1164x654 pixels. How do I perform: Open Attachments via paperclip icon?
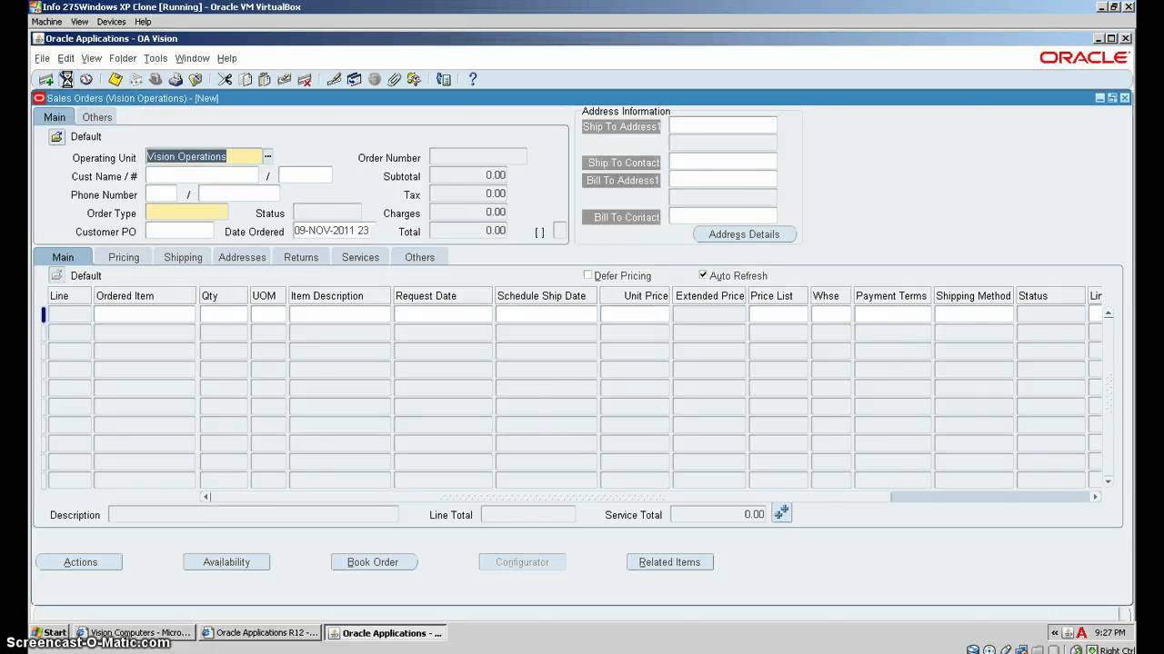[394, 80]
